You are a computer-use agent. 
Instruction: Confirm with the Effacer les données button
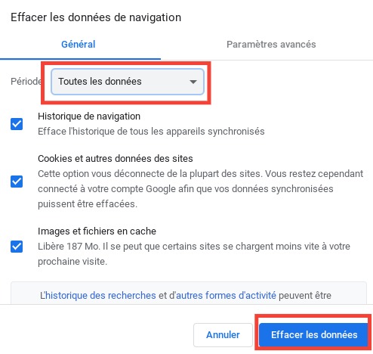[314, 335]
